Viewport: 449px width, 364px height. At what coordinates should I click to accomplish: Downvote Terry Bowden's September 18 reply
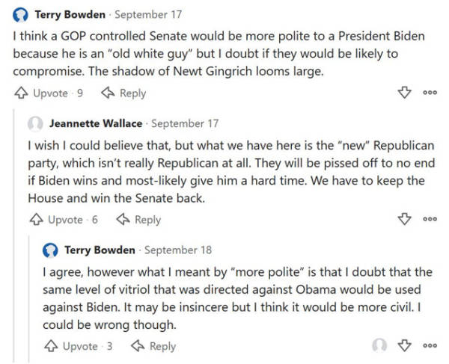tap(404, 346)
